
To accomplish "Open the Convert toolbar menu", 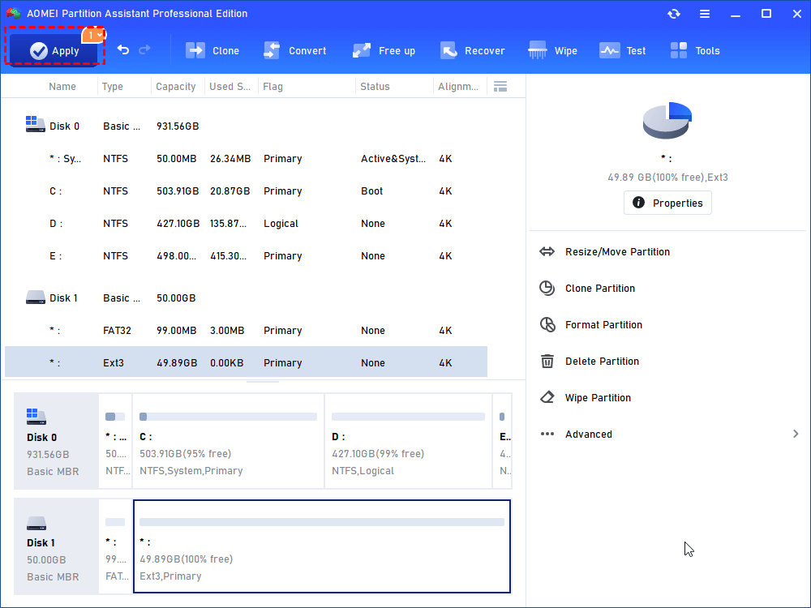I will 295,50.
